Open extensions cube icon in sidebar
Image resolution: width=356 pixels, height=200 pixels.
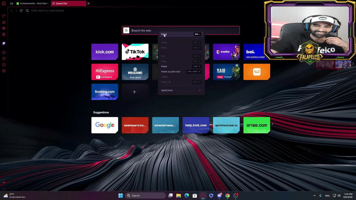[4, 65]
